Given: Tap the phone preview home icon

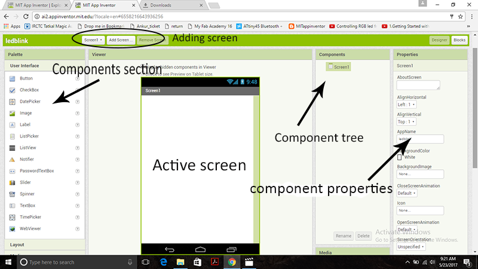Looking at the screenshot, I should coord(200,250).
